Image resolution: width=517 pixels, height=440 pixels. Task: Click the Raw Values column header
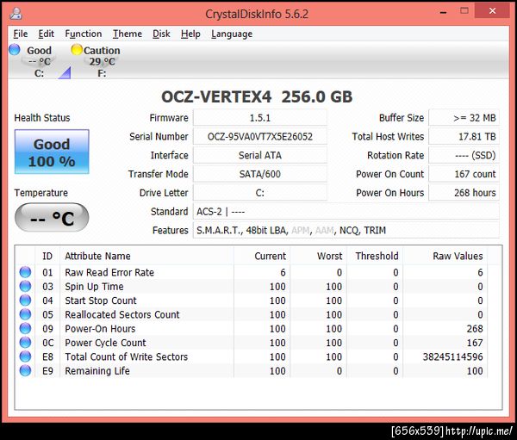point(445,256)
